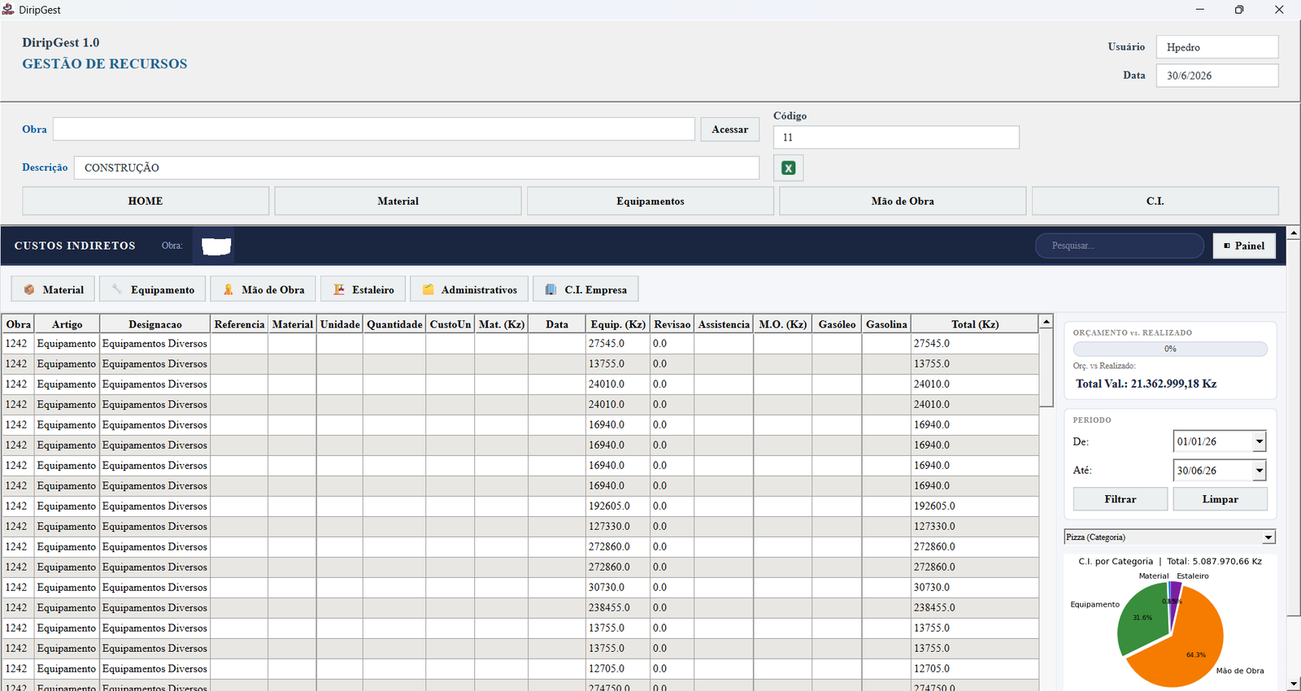
Task: Open the C.I. main tab
Action: tap(1155, 201)
